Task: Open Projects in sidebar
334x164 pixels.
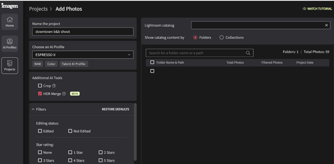Action: tap(10, 66)
